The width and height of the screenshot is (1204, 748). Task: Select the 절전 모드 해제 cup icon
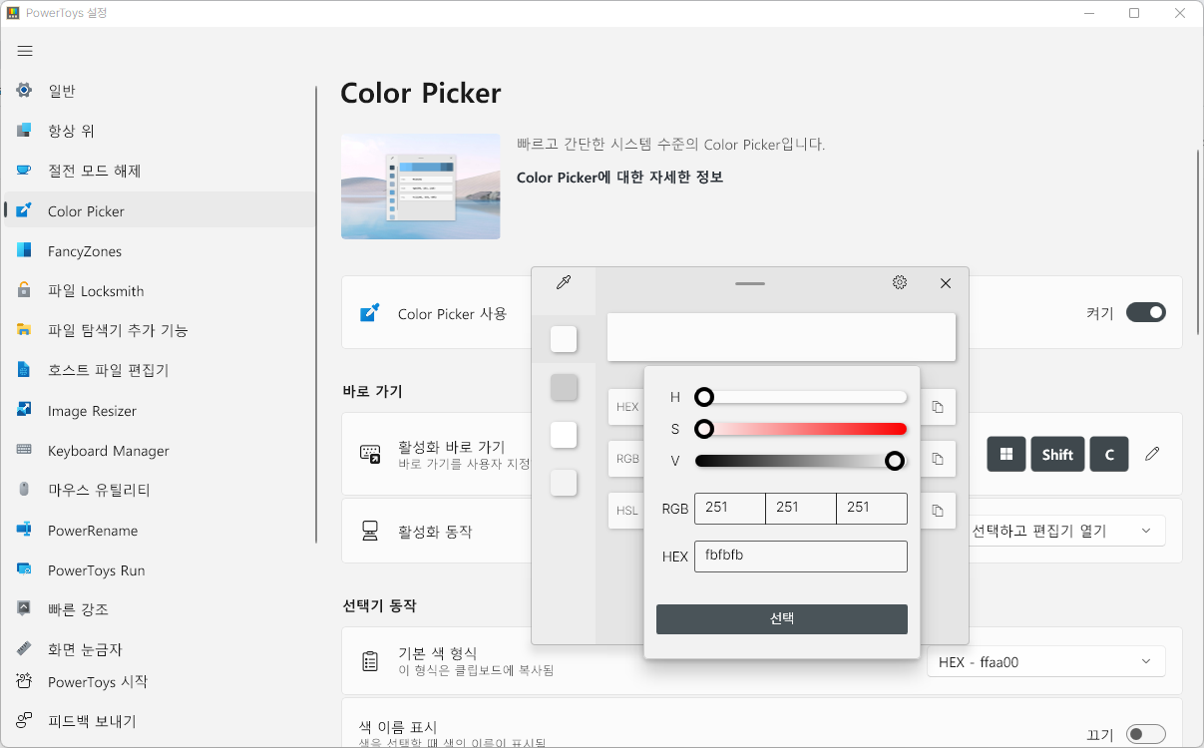point(25,171)
